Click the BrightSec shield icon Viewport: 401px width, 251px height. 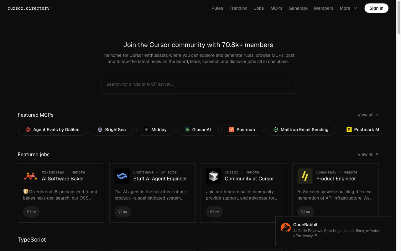point(100,130)
